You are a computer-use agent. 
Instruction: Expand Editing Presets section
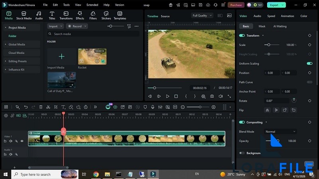pos(6,61)
